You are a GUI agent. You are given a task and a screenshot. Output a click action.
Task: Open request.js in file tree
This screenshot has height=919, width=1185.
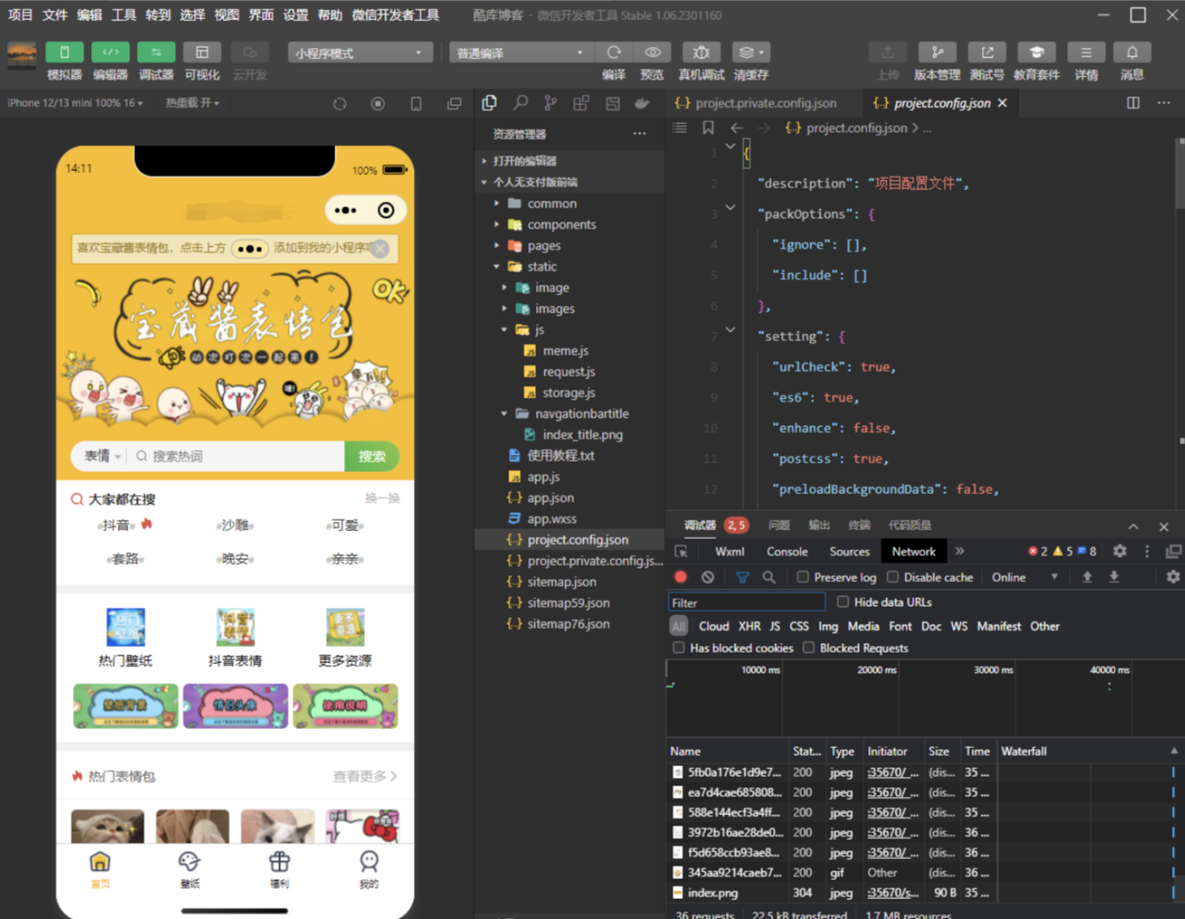coord(568,371)
